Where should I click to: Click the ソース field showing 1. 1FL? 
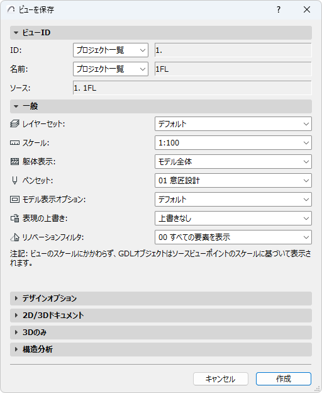point(192,88)
